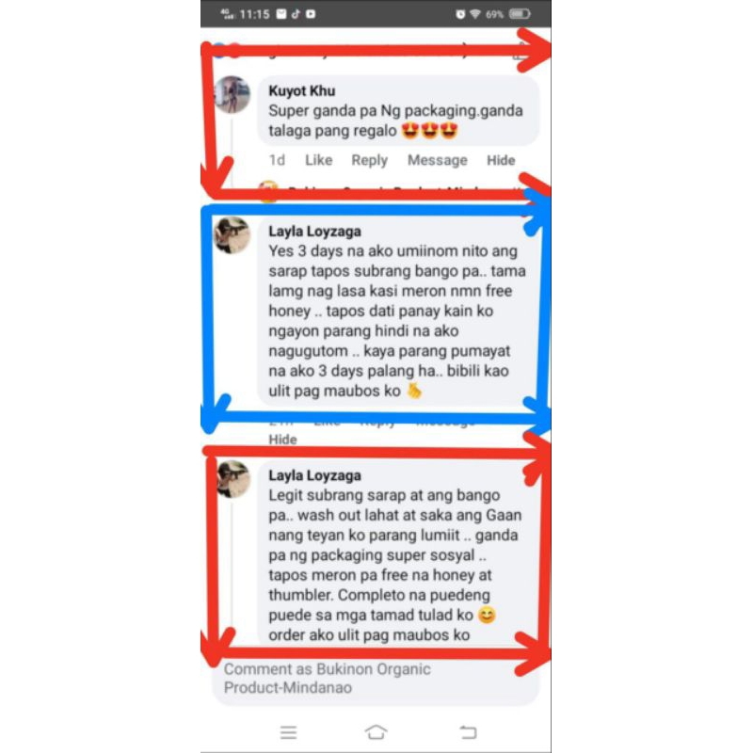Reply to Kuyot Khu's comment
The image size is (753, 753).
pyautogui.click(x=369, y=160)
